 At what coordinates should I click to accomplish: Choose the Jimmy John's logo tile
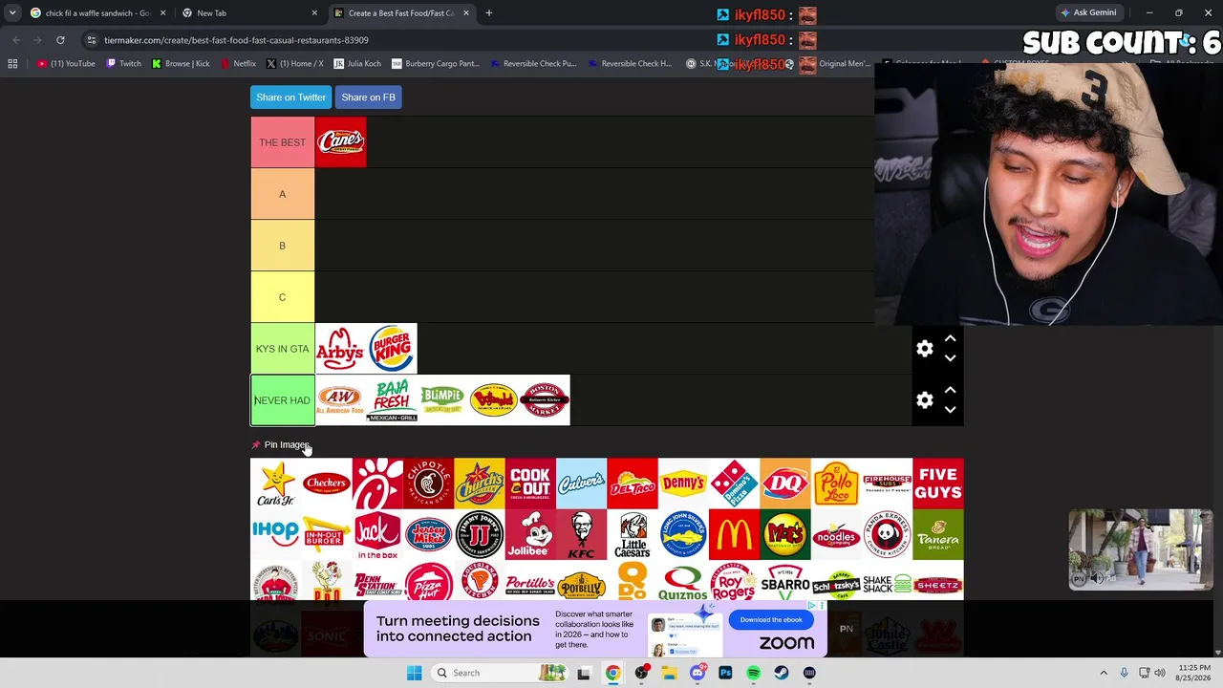click(480, 534)
